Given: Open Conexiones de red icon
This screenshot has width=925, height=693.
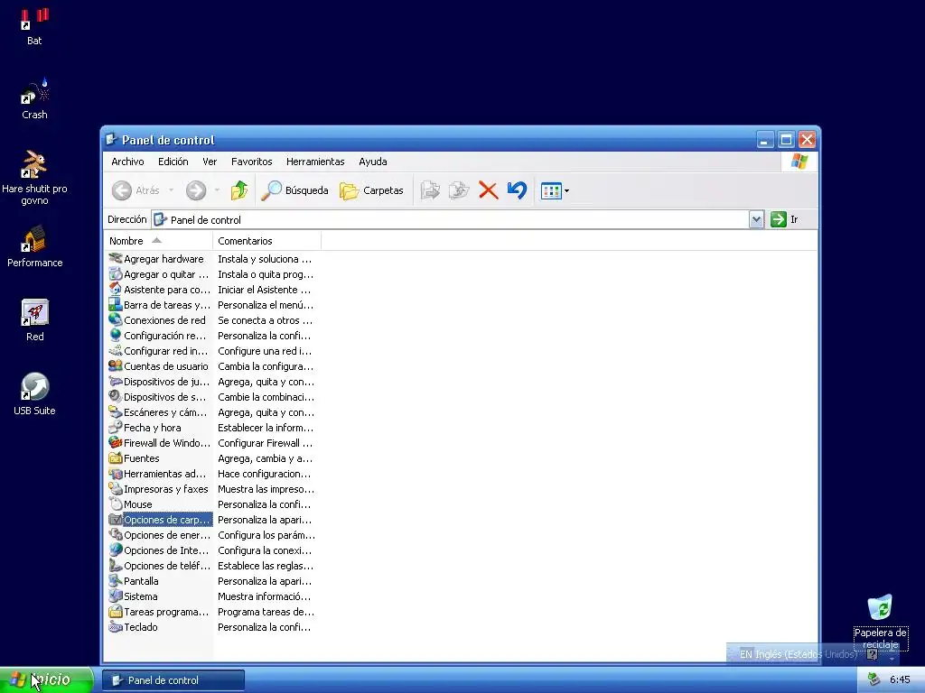Looking at the screenshot, I should point(116,319).
